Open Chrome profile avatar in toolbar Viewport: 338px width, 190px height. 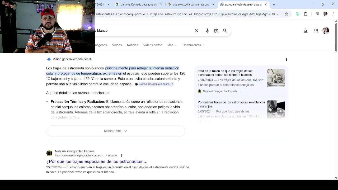coord(325,14)
